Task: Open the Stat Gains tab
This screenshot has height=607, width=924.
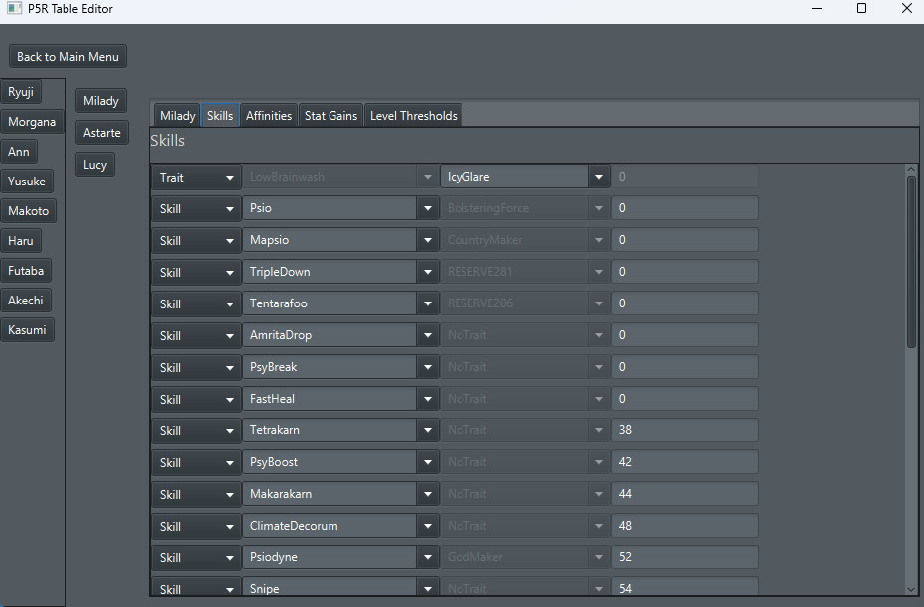Action: (x=330, y=116)
